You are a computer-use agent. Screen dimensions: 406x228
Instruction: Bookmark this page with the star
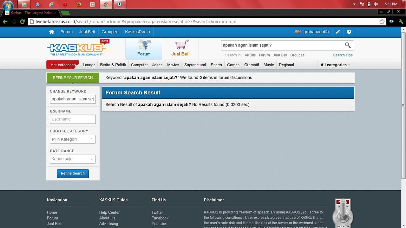(x=382, y=22)
